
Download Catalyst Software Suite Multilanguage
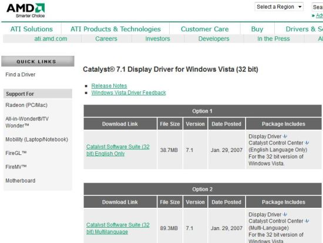click(118, 228)
